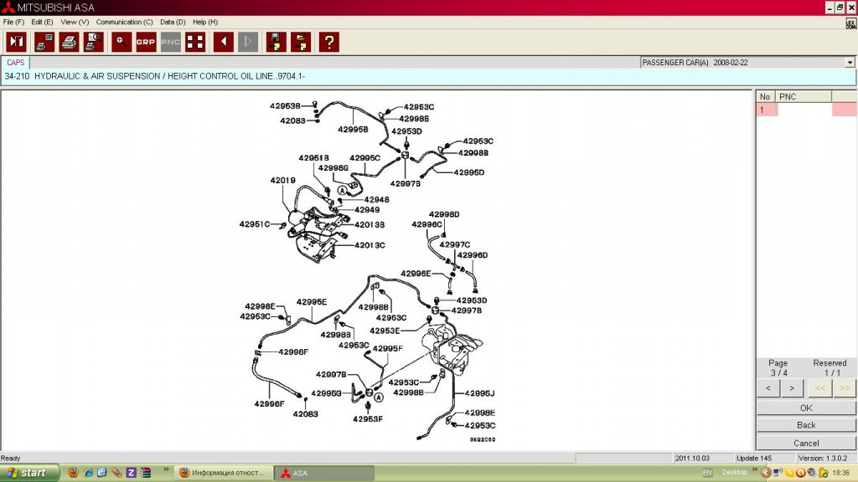Click part number 42998F in diagram

coord(293,352)
